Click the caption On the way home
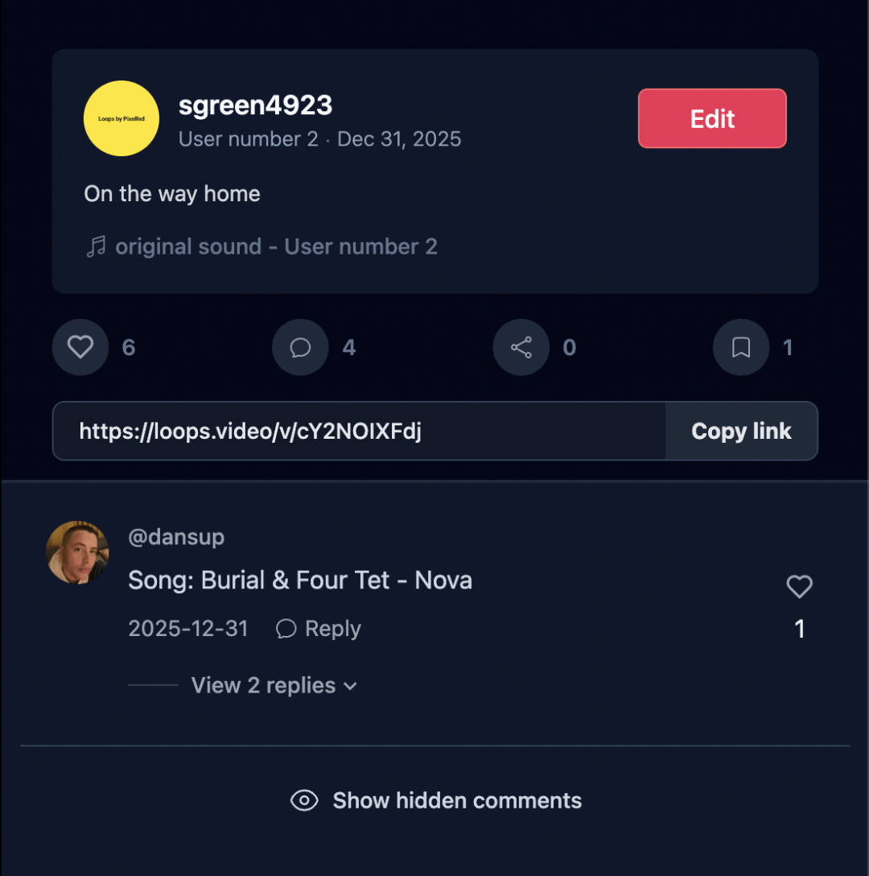 click(x=172, y=194)
